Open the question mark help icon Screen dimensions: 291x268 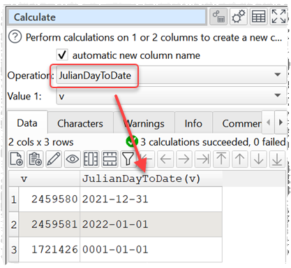(15, 37)
